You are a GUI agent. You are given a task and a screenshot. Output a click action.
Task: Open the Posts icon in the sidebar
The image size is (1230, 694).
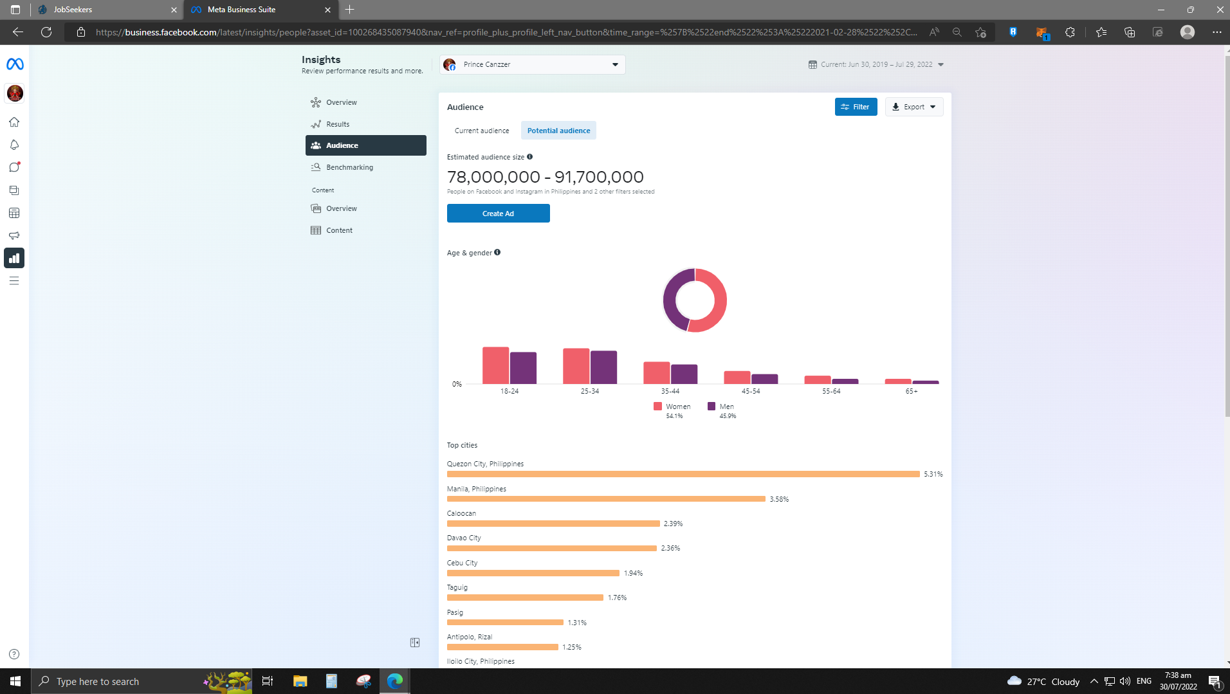14,190
